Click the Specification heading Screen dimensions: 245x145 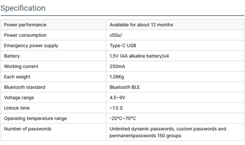23,8
